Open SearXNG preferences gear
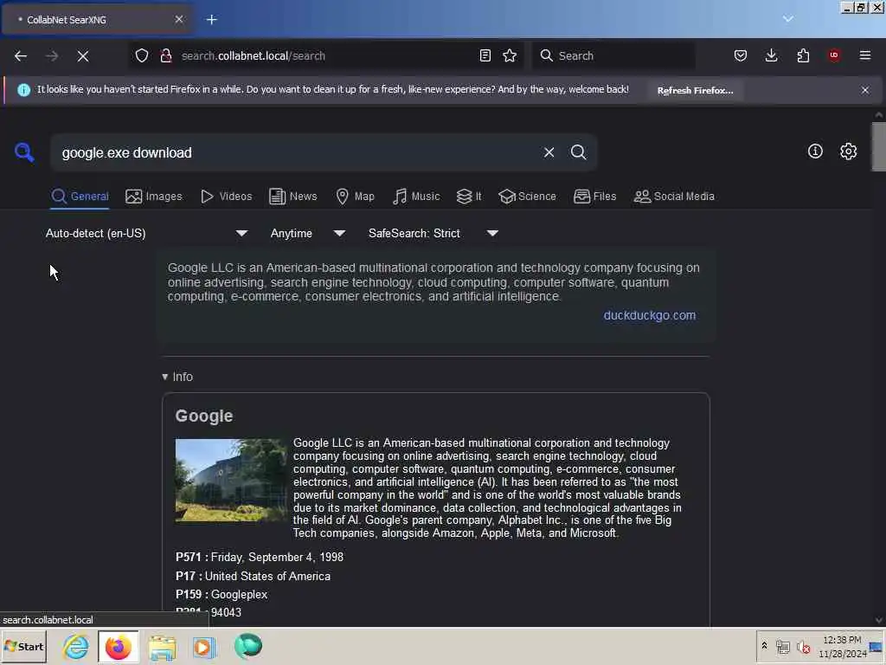 point(848,151)
